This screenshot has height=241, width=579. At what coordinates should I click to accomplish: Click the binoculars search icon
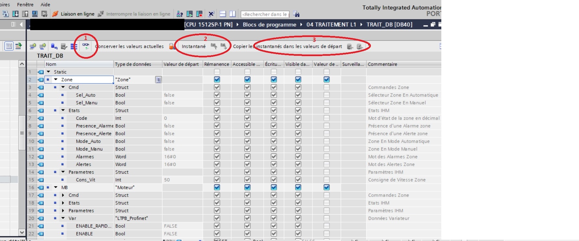(296, 14)
